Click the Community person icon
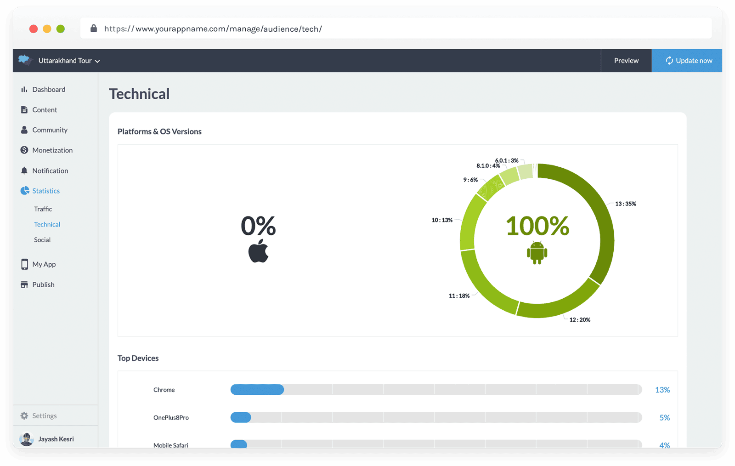Viewport: 735px width, 466px height. tap(24, 130)
